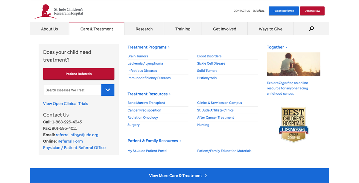Image resolution: width=359 pixels, height=183 pixels.
Task: Open search with the magnifier icon
Action: tap(311, 29)
